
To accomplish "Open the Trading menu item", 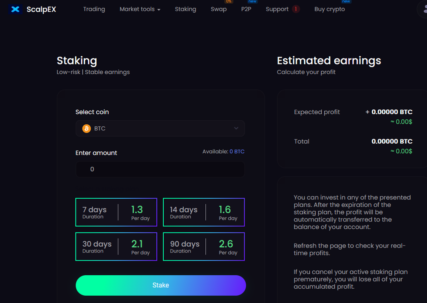I will tap(94, 9).
